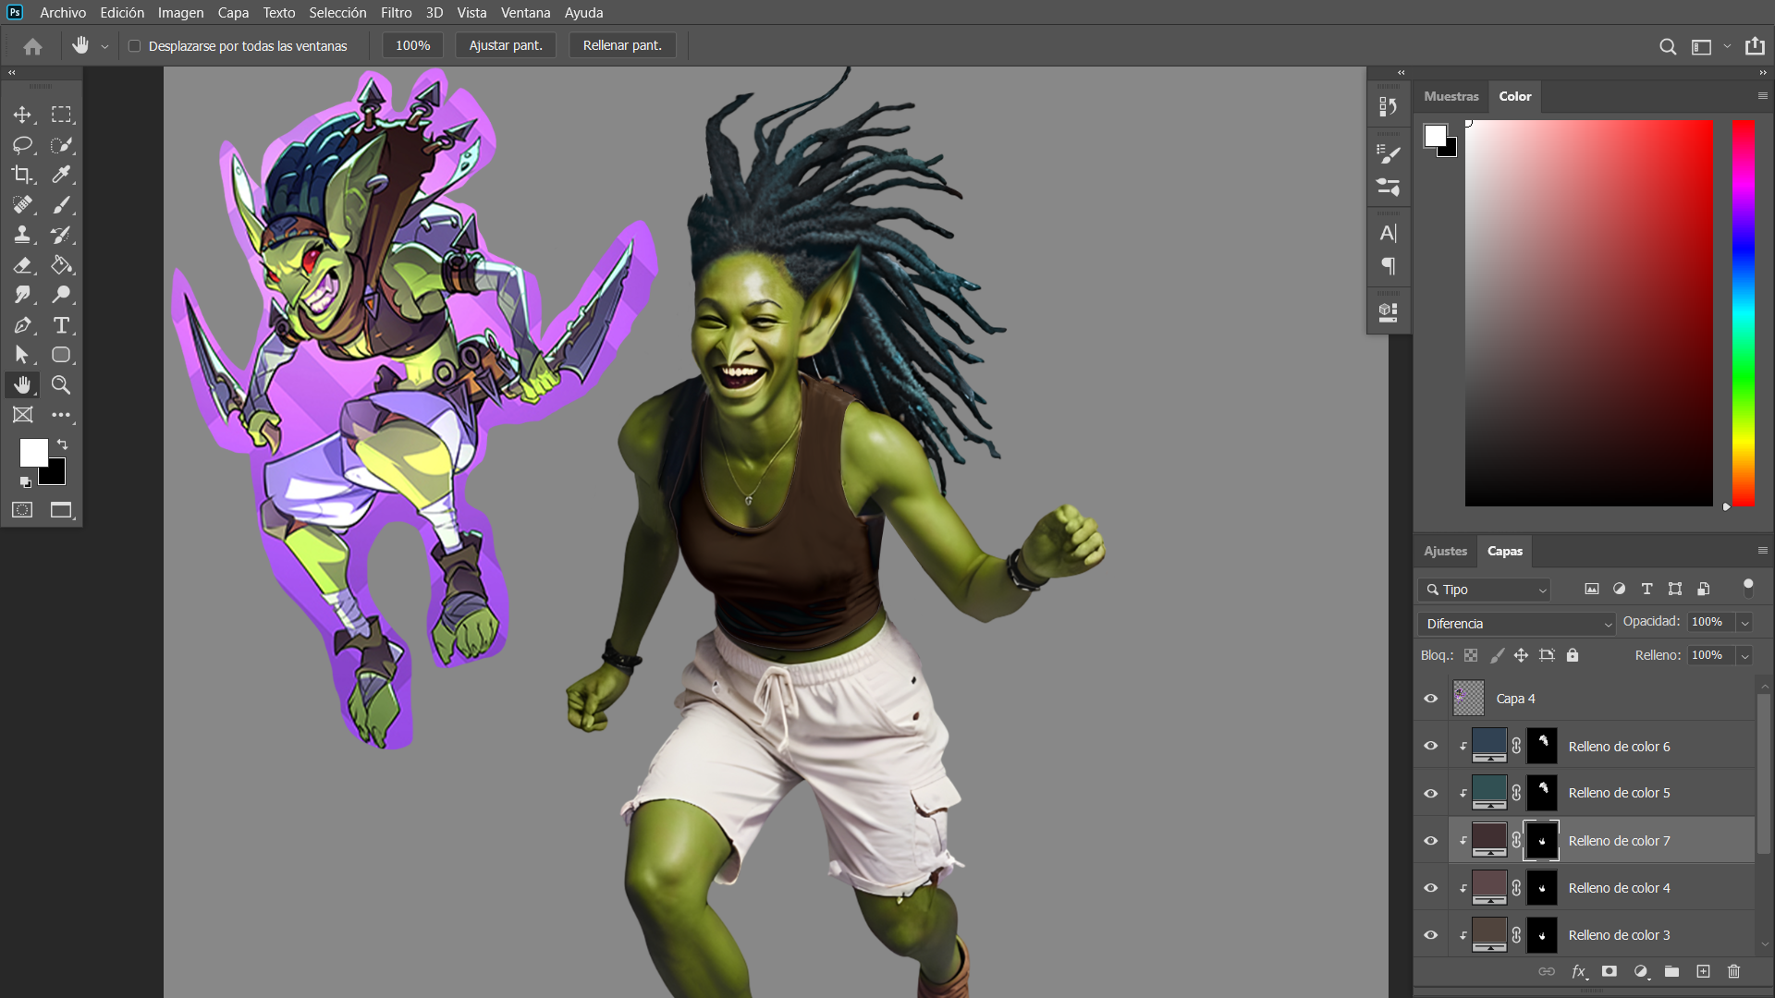Select the Brush tool

(x=61, y=205)
